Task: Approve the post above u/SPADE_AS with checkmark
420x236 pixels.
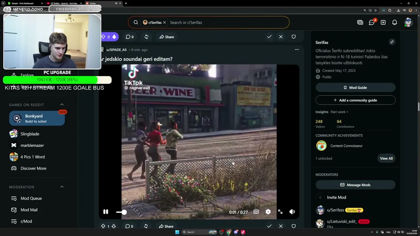Action: coord(269,37)
